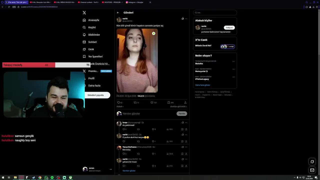This screenshot has width=320, height=180.
Task: Open Anasayfa home in sidebar
Action: [x=91, y=20]
